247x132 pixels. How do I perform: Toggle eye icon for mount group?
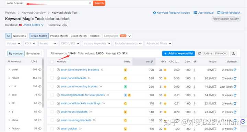40,78
